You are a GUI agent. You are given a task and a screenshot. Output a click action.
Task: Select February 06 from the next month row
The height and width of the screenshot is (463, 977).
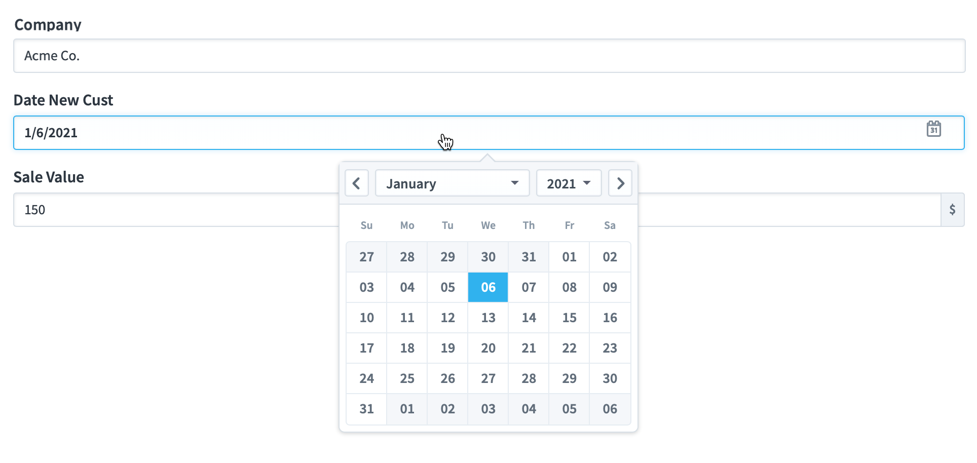pyautogui.click(x=610, y=409)
